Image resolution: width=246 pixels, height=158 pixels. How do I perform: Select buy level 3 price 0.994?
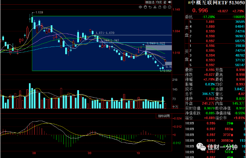coord(210,56)
